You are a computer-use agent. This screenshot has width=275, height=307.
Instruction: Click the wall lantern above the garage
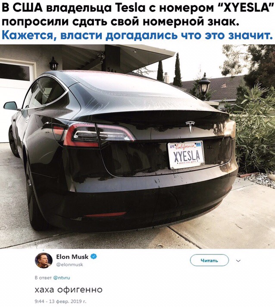point(53,64)
